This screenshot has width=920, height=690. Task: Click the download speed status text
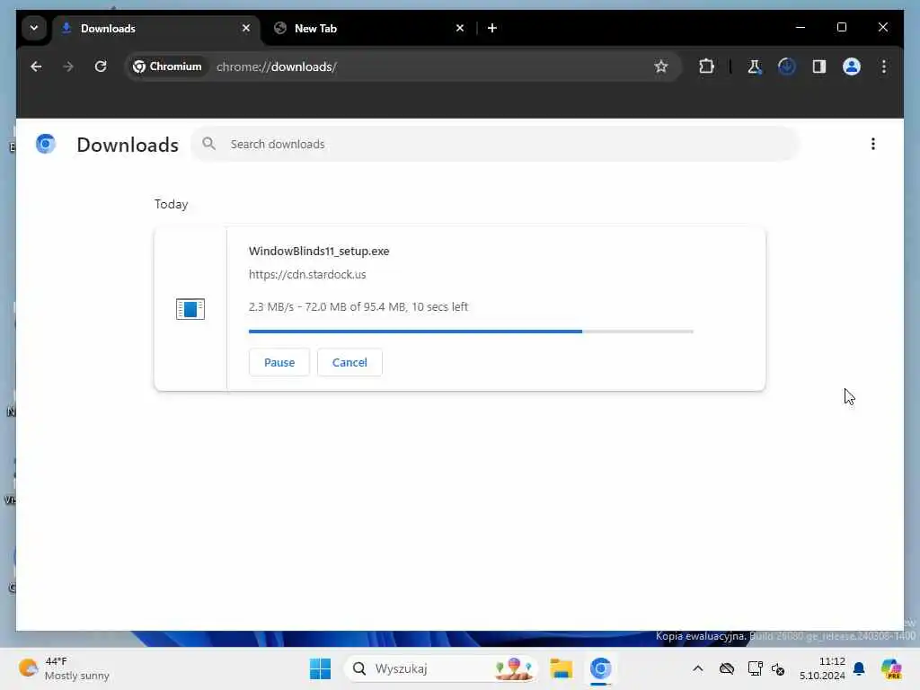pos(358,307)
